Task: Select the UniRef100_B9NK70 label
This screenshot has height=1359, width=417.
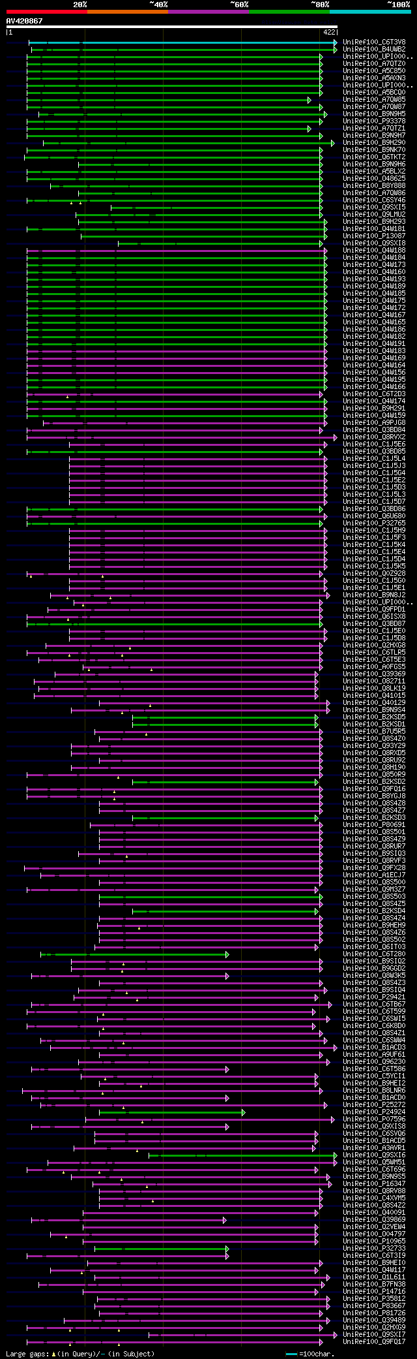Action: (374, 150)
